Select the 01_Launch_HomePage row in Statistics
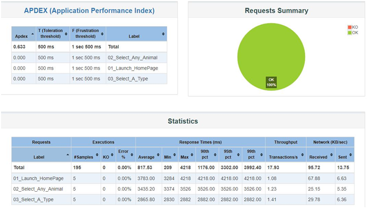 (x=183, y=178)
